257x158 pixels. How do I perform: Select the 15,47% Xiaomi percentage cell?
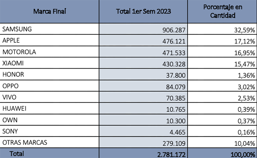click(x=222, y=63)
